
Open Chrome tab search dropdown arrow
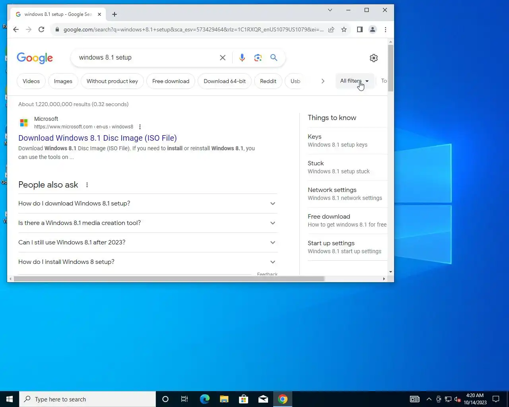330,10
